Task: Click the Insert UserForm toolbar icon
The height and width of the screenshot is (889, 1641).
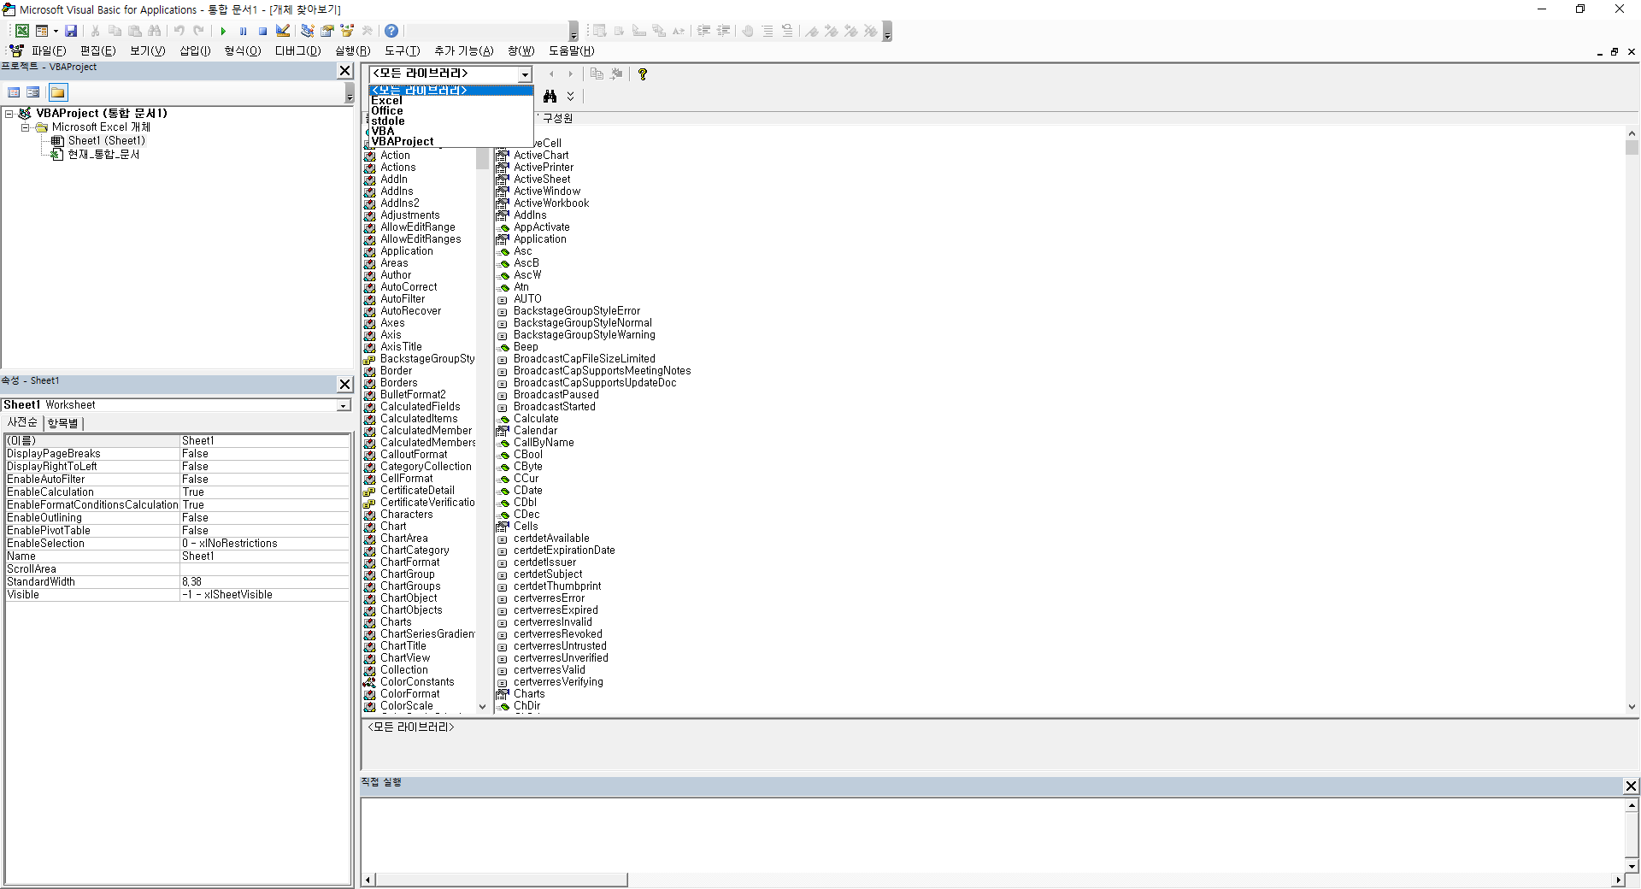Action: point(41,31)
